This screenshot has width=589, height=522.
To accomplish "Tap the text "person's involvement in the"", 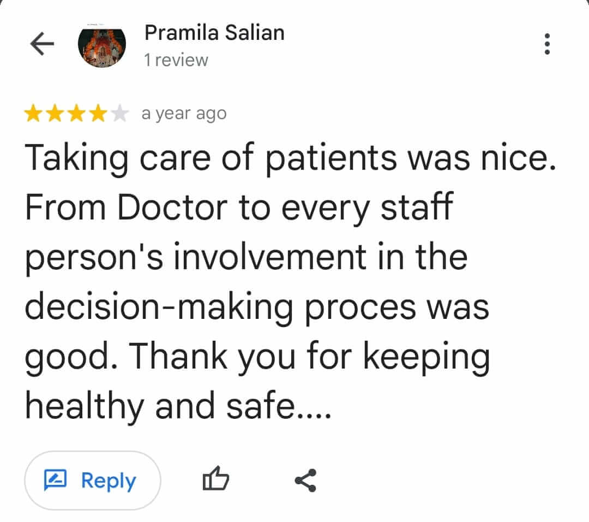I will [x=247, y=258].
